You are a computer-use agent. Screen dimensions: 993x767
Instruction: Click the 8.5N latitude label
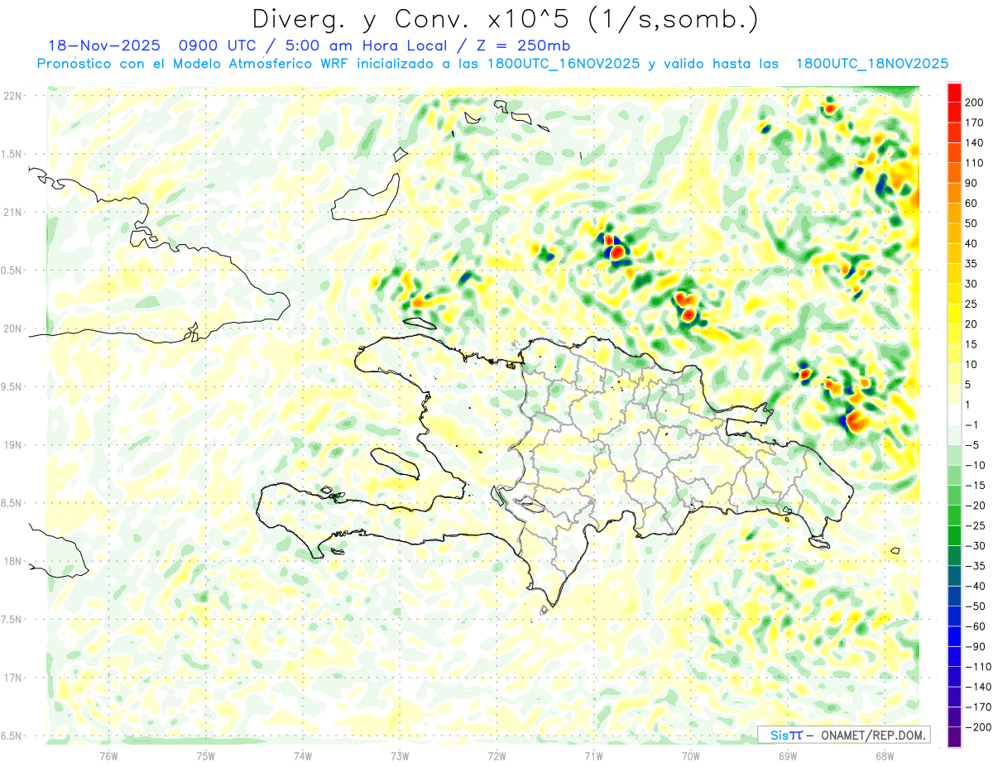pyautogui.click(x=12, y=503)
